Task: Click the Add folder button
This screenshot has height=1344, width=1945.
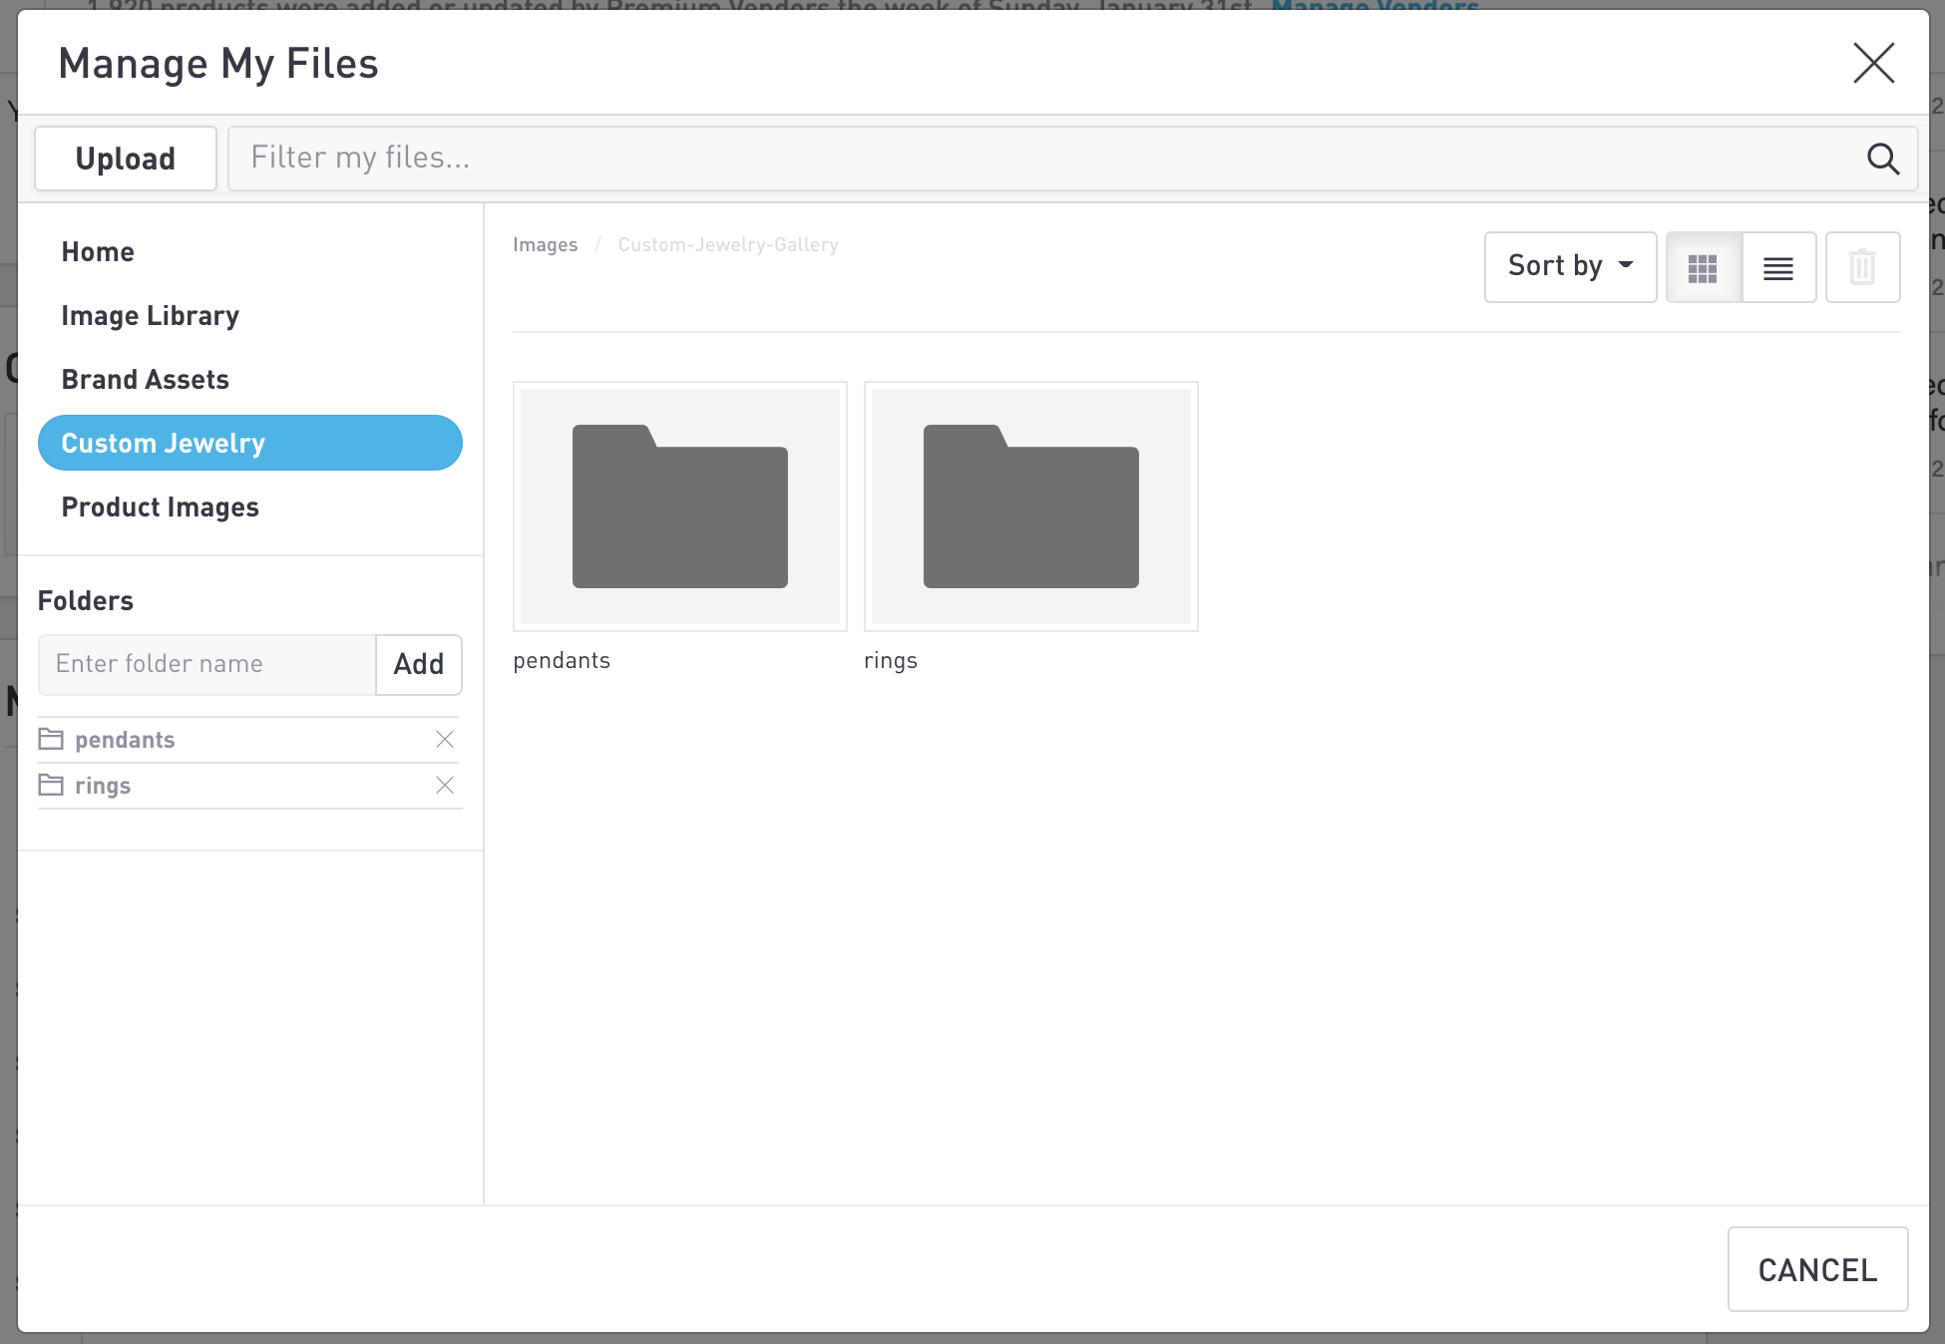Action: tap(418, 664)
